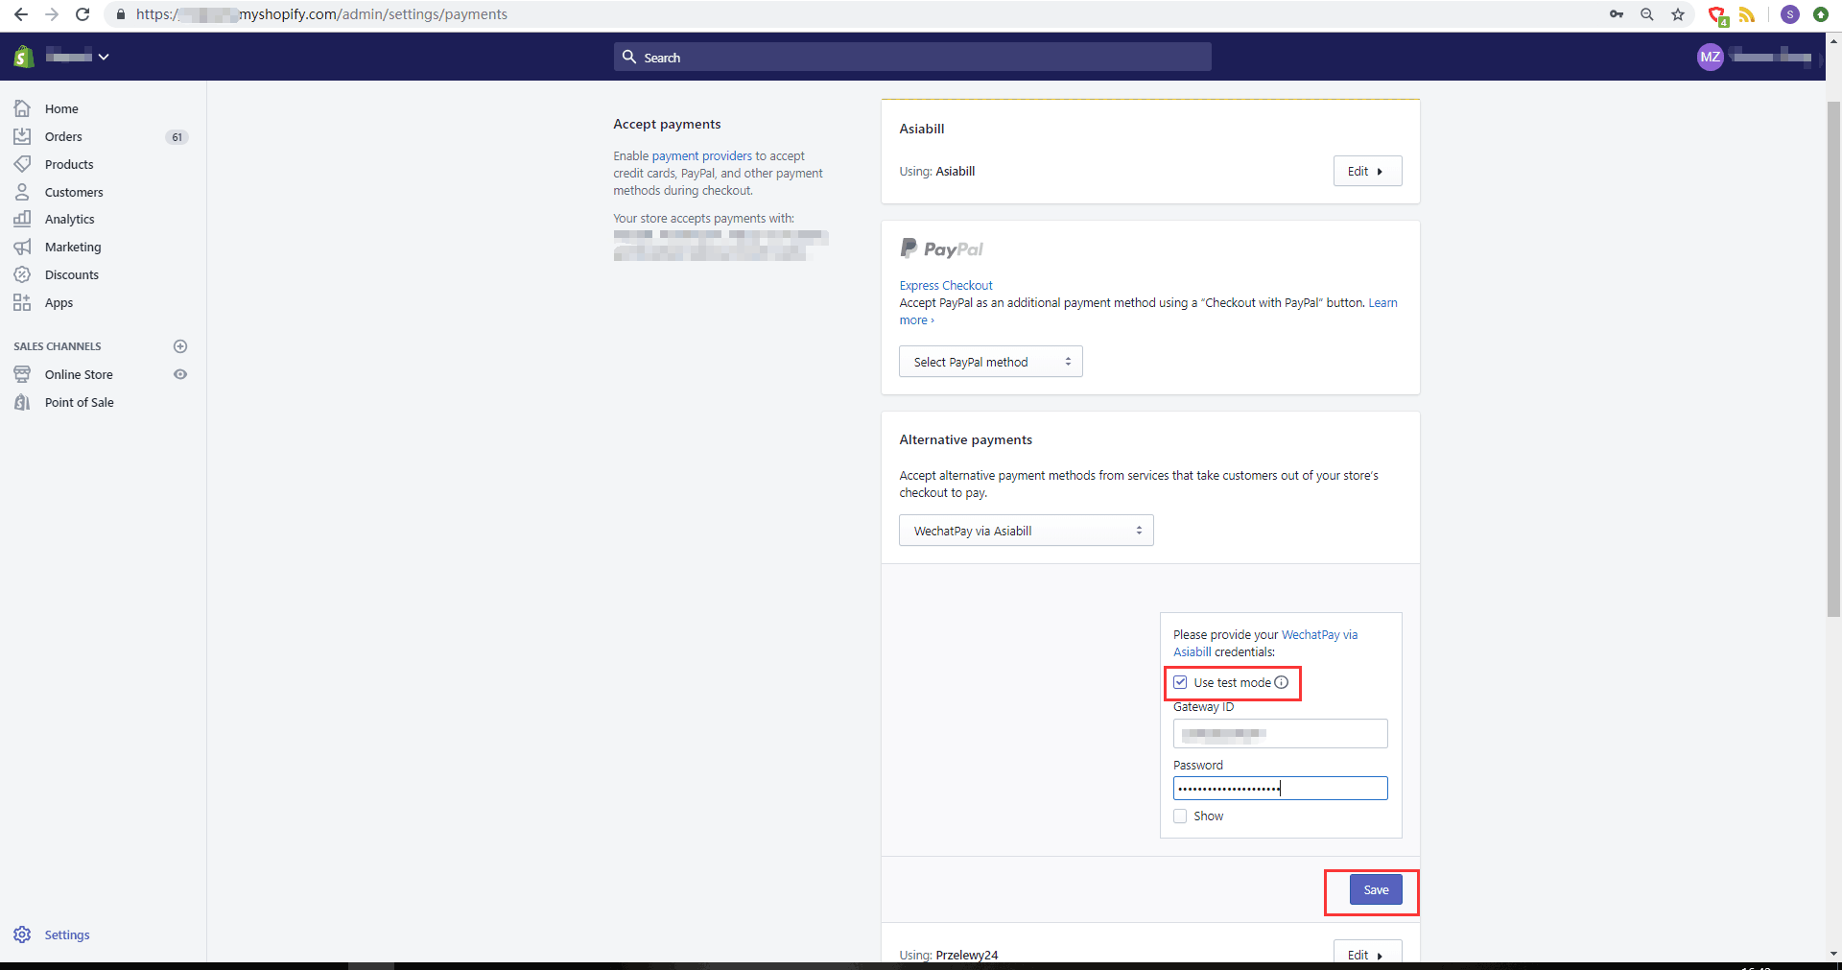The height and width of the screenshot is (970, 1842).
Task: Click the 61 orders count badge
Action: pos(177,137)
